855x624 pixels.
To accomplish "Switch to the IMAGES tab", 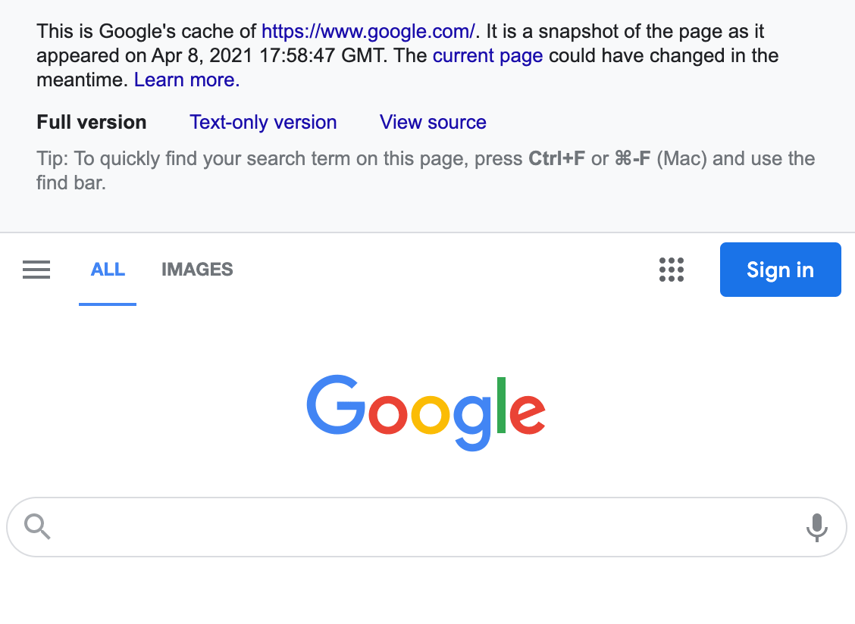I will click(197, 270).
